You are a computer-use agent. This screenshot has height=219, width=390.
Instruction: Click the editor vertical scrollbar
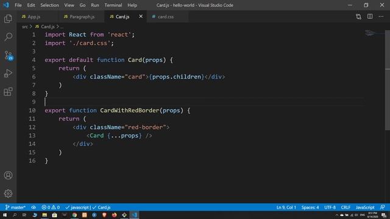coord(388,80)
